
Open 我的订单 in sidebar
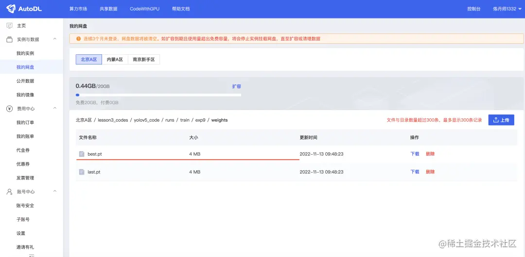(25, 123)
